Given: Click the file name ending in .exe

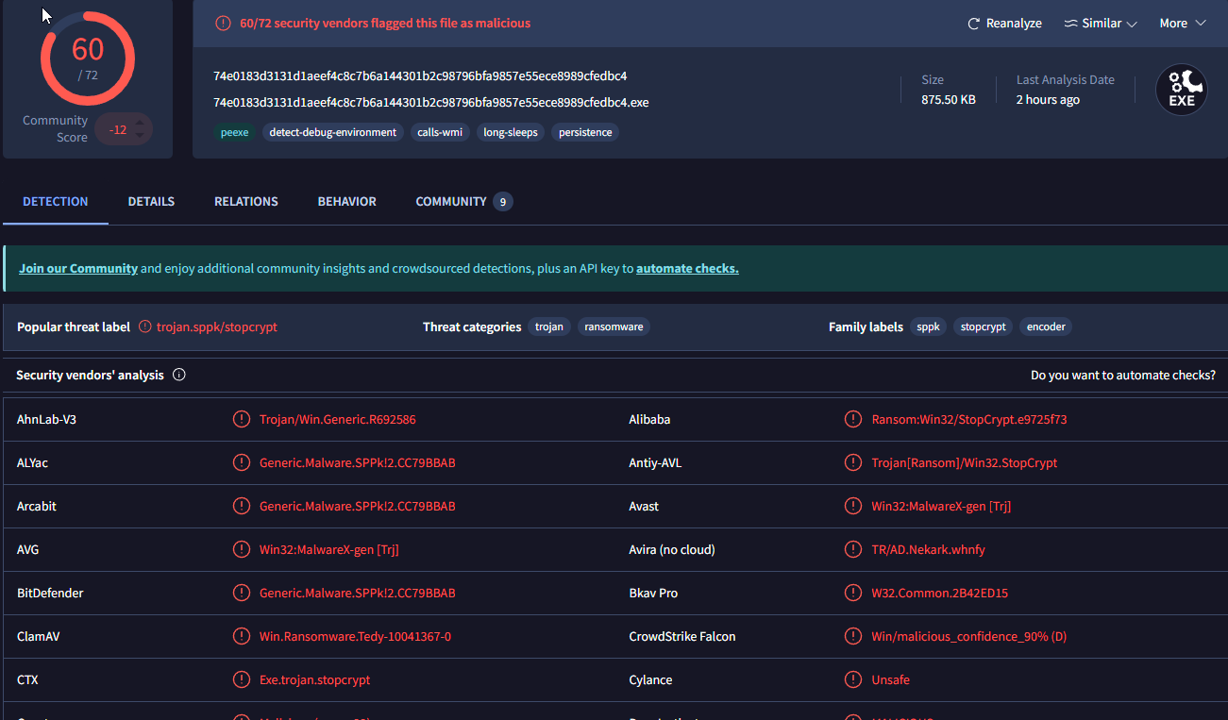Looking at the screenshot, I should pos(431,102).
